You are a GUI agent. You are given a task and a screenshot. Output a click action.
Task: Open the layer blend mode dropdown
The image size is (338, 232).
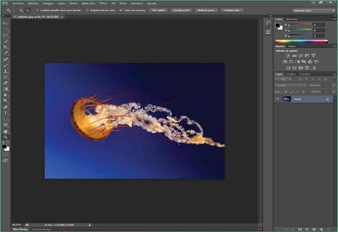point(291,85)
